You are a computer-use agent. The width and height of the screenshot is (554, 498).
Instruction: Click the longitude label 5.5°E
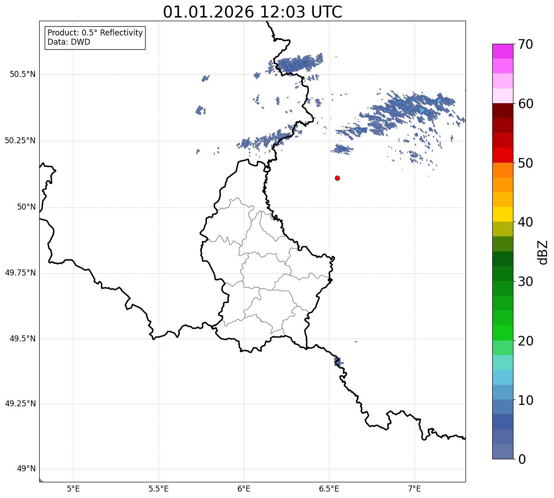[x=159, y=488]
